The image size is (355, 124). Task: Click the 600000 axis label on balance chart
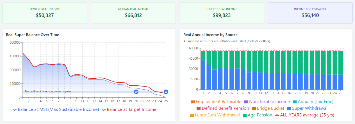tap(15, 43)
